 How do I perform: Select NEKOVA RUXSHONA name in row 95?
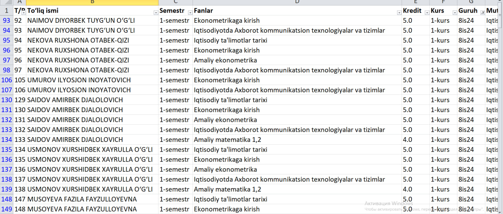click(x=92, y=40)
